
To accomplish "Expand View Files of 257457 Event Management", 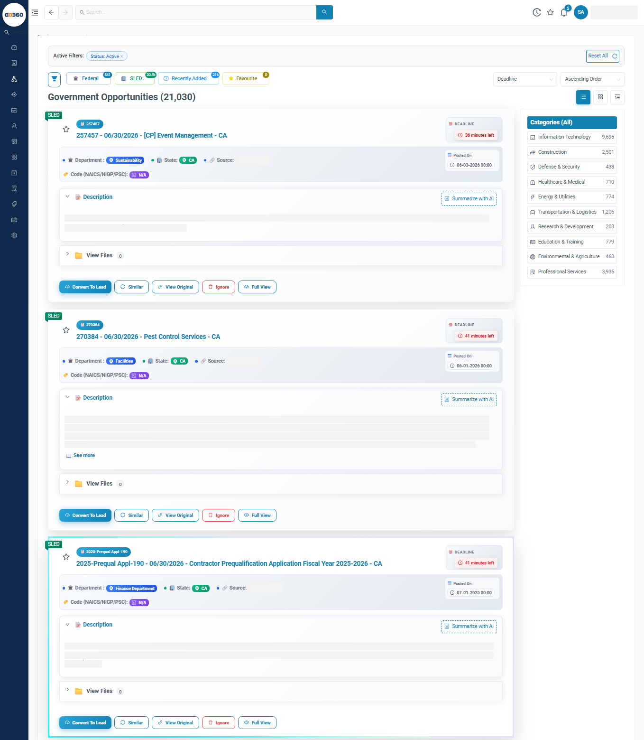I will (x=67, y=254).
